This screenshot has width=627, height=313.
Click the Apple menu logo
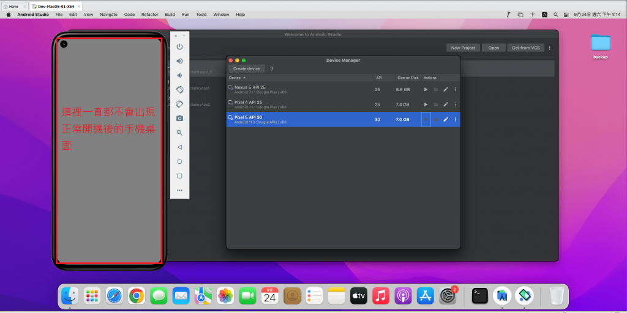coord(9,15)
